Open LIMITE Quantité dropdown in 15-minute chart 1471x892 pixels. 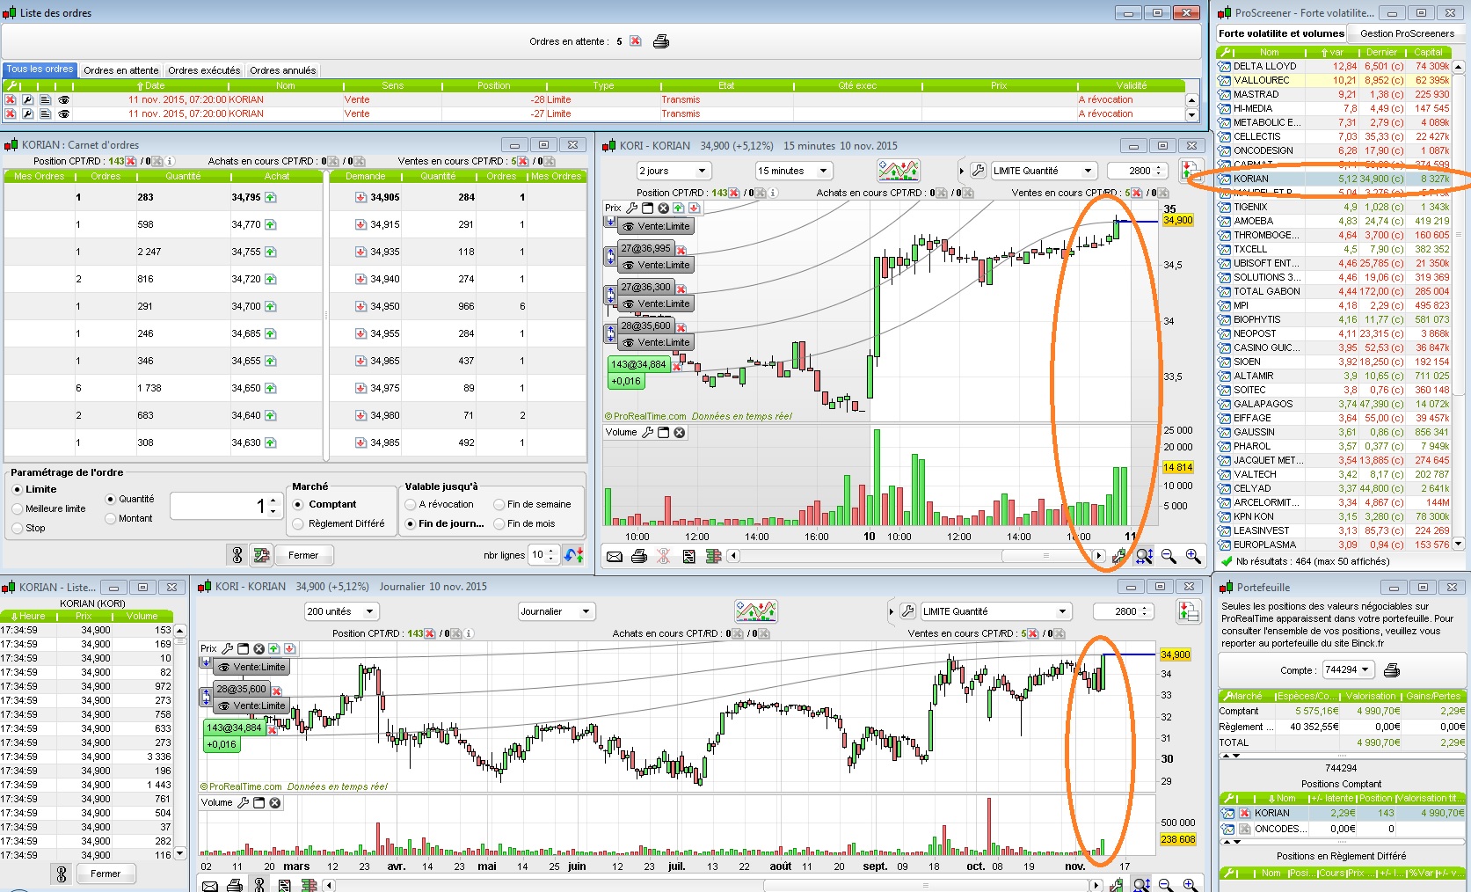(x=1043, y=171)
